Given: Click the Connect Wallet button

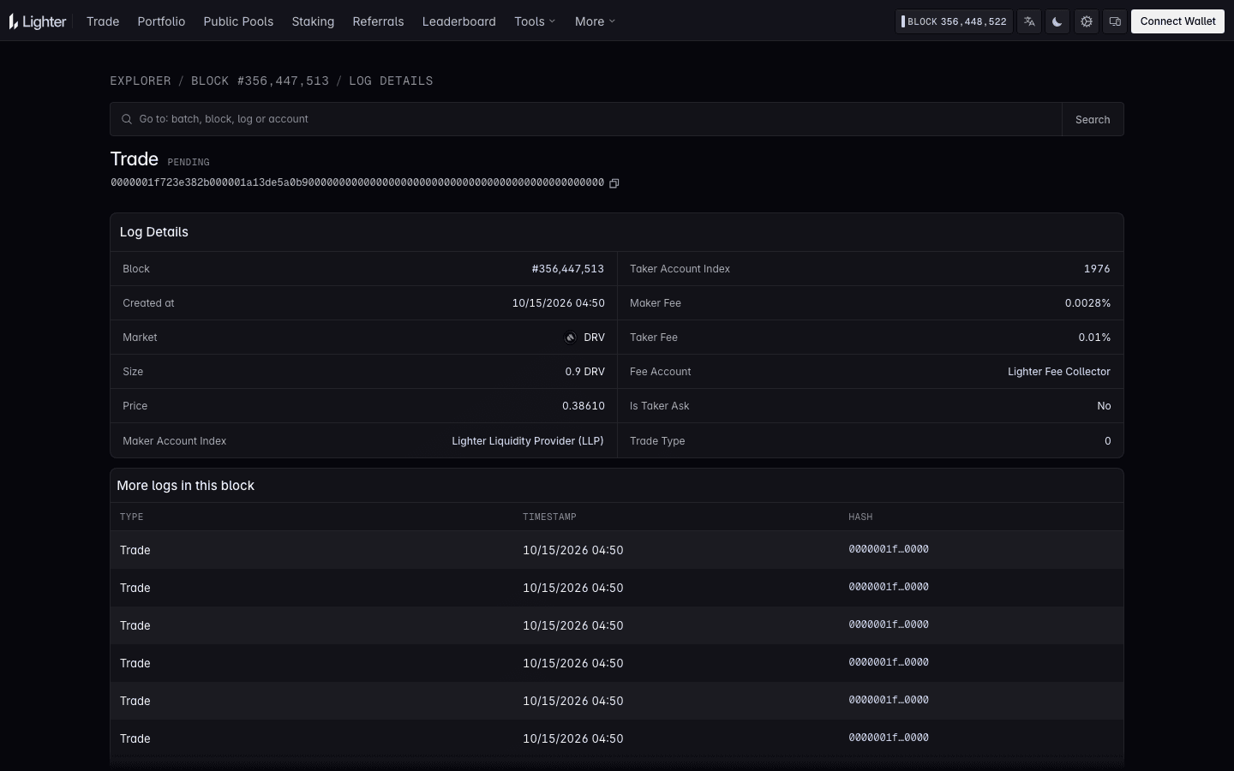Looking at the screenshot, I should (x=1177, y=21).
